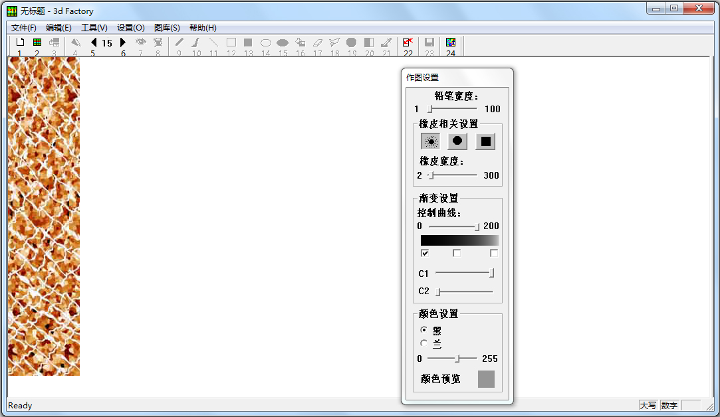Choose the round eraser shape
Screen dimensions: 720x417
[x=457, y=141]
